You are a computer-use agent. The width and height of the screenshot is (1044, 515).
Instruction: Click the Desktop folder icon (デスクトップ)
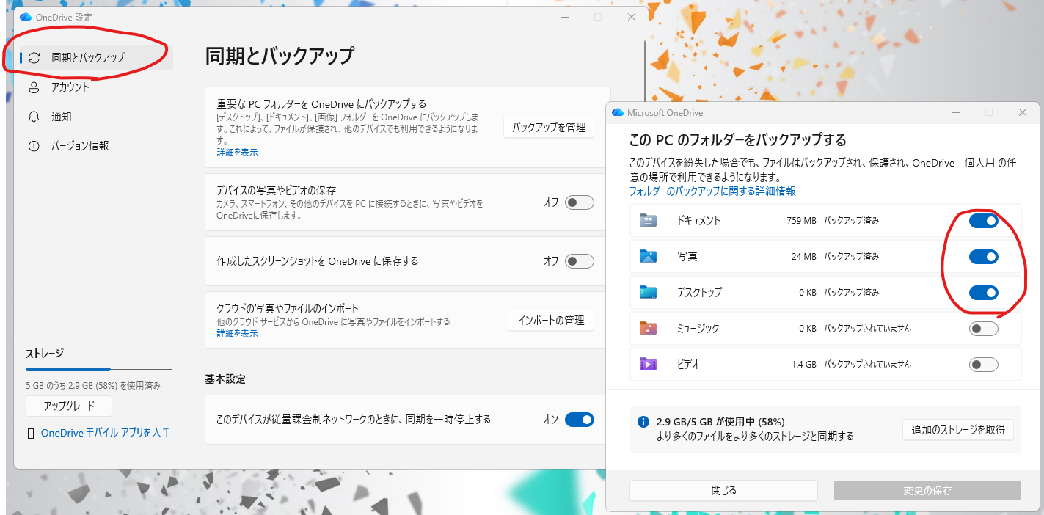pos(647,292)
